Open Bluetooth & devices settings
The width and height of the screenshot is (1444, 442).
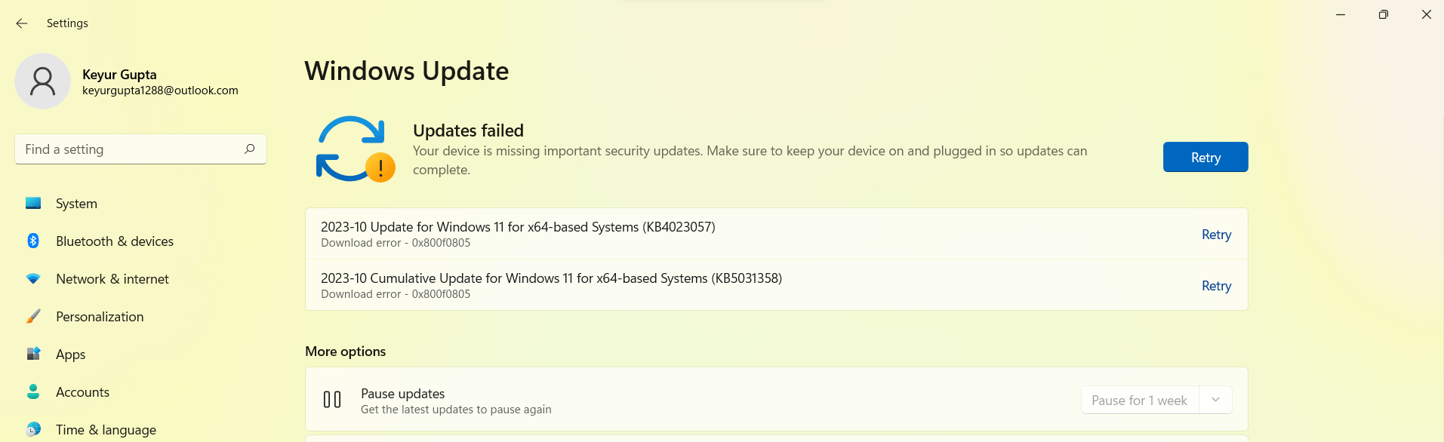point(114,241)
